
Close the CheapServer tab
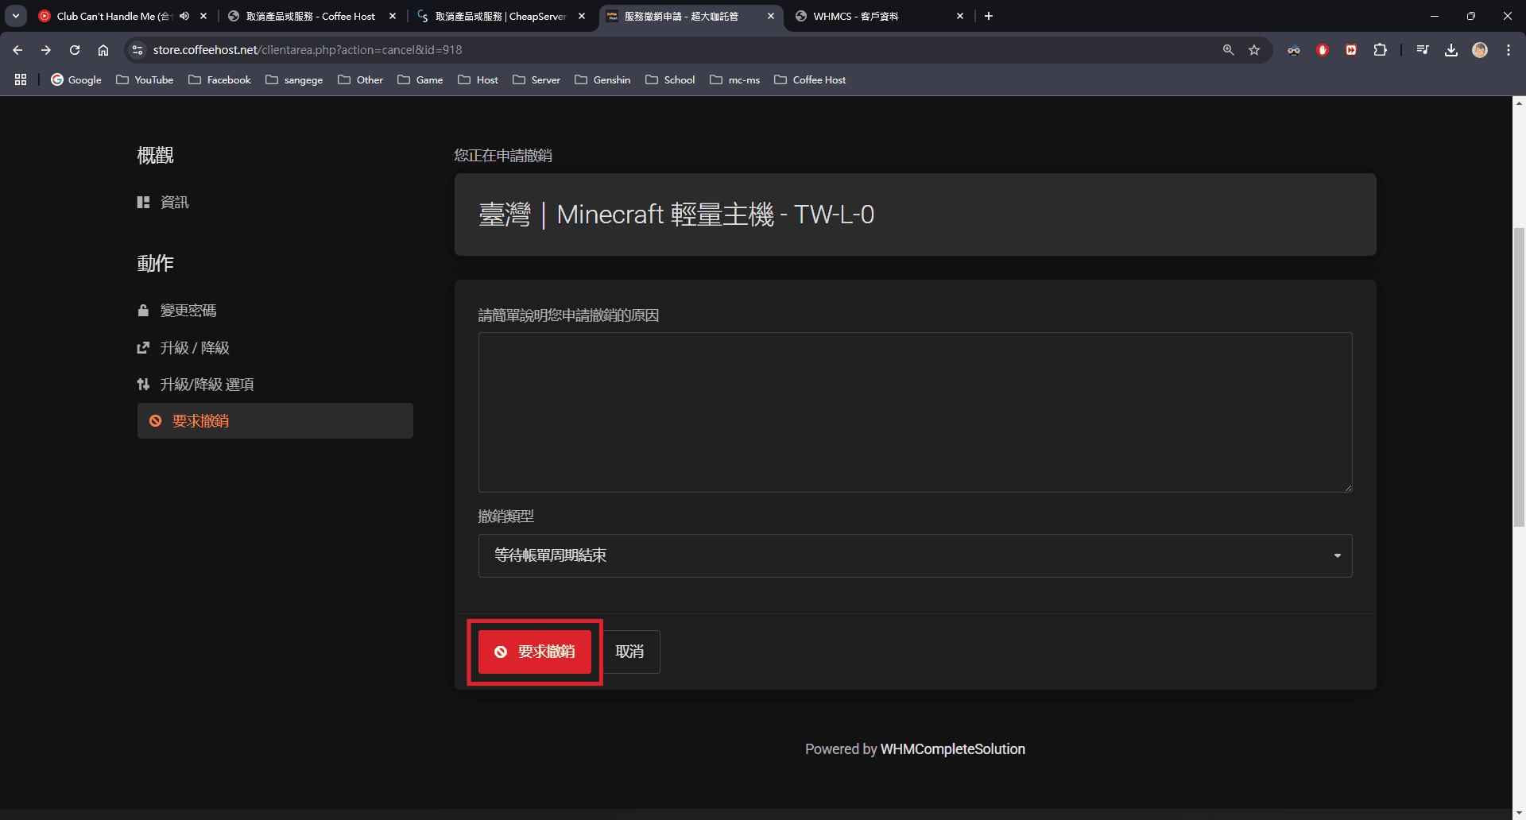pos(582,16)
